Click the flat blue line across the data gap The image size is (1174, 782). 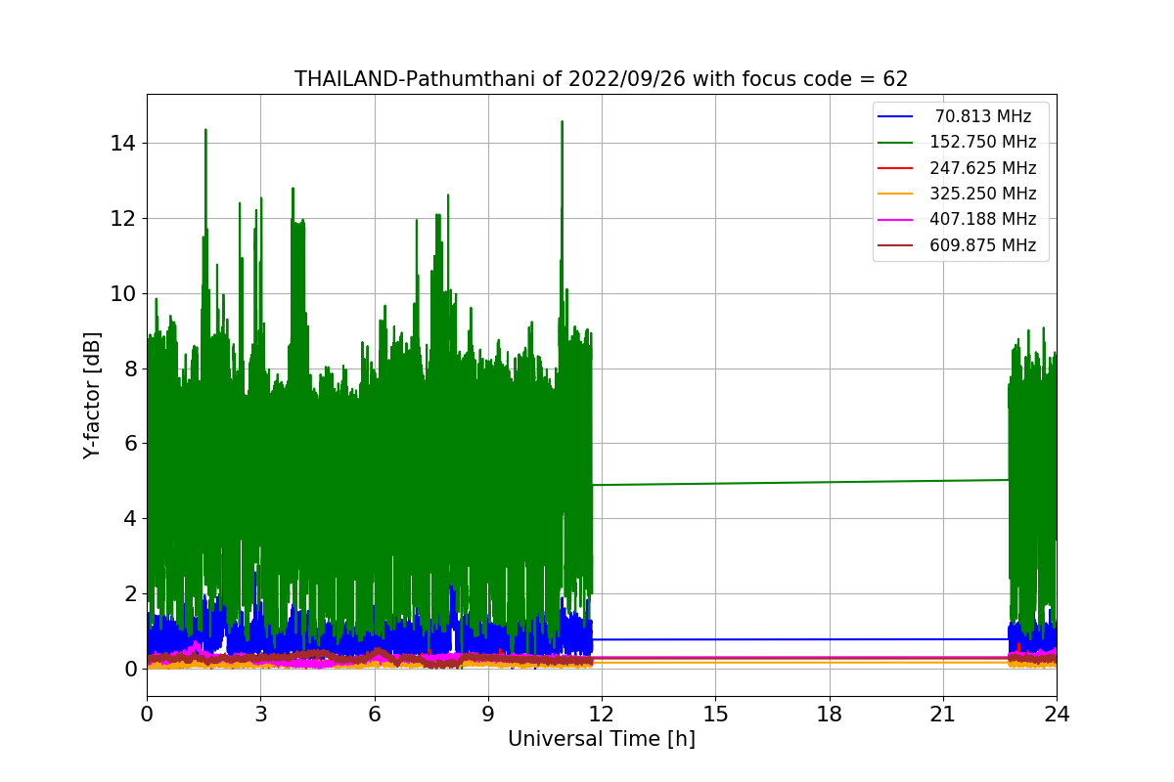click(x=800, y=639)
